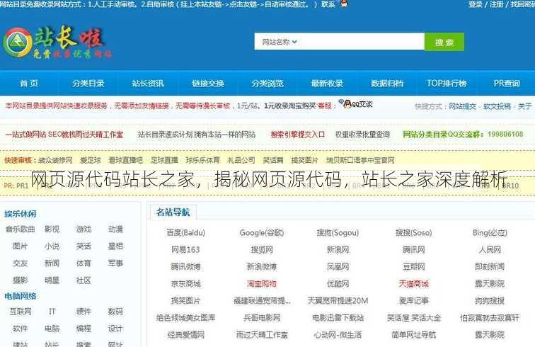
Task: Click the 电影迅雷下载站 link
Action: 338,318
